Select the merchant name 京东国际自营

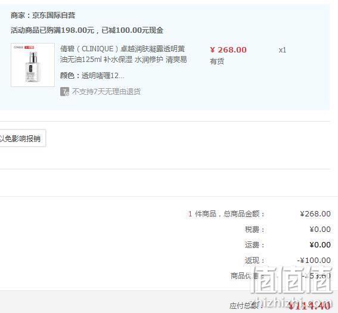coord(54,16)
